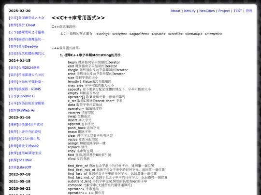The width and height of the screenshot is (261, 195).
Task: Open the [資訊]台灣2024選舉 article
Action: pyautogui.click(x=24, y=68)
